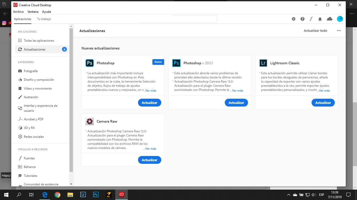Switch to the Aplicaciones tab

click(23, 19)
